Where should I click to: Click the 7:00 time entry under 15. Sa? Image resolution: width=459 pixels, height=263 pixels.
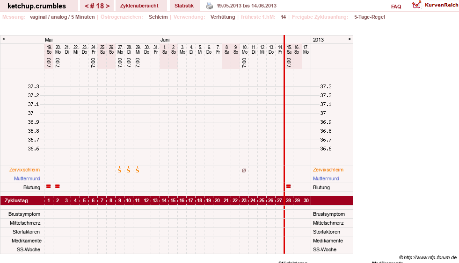[289, 63]
